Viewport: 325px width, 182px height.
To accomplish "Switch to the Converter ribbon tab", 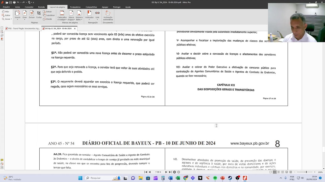I will tap(29, 7).
